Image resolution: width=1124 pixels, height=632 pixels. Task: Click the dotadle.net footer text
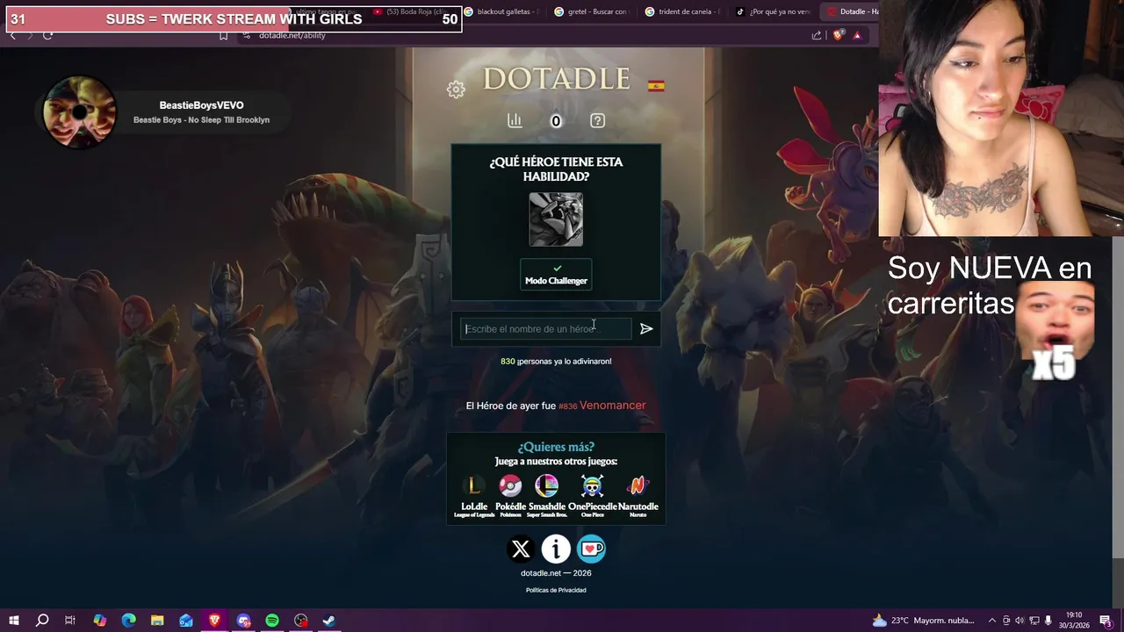coord(556,573)
